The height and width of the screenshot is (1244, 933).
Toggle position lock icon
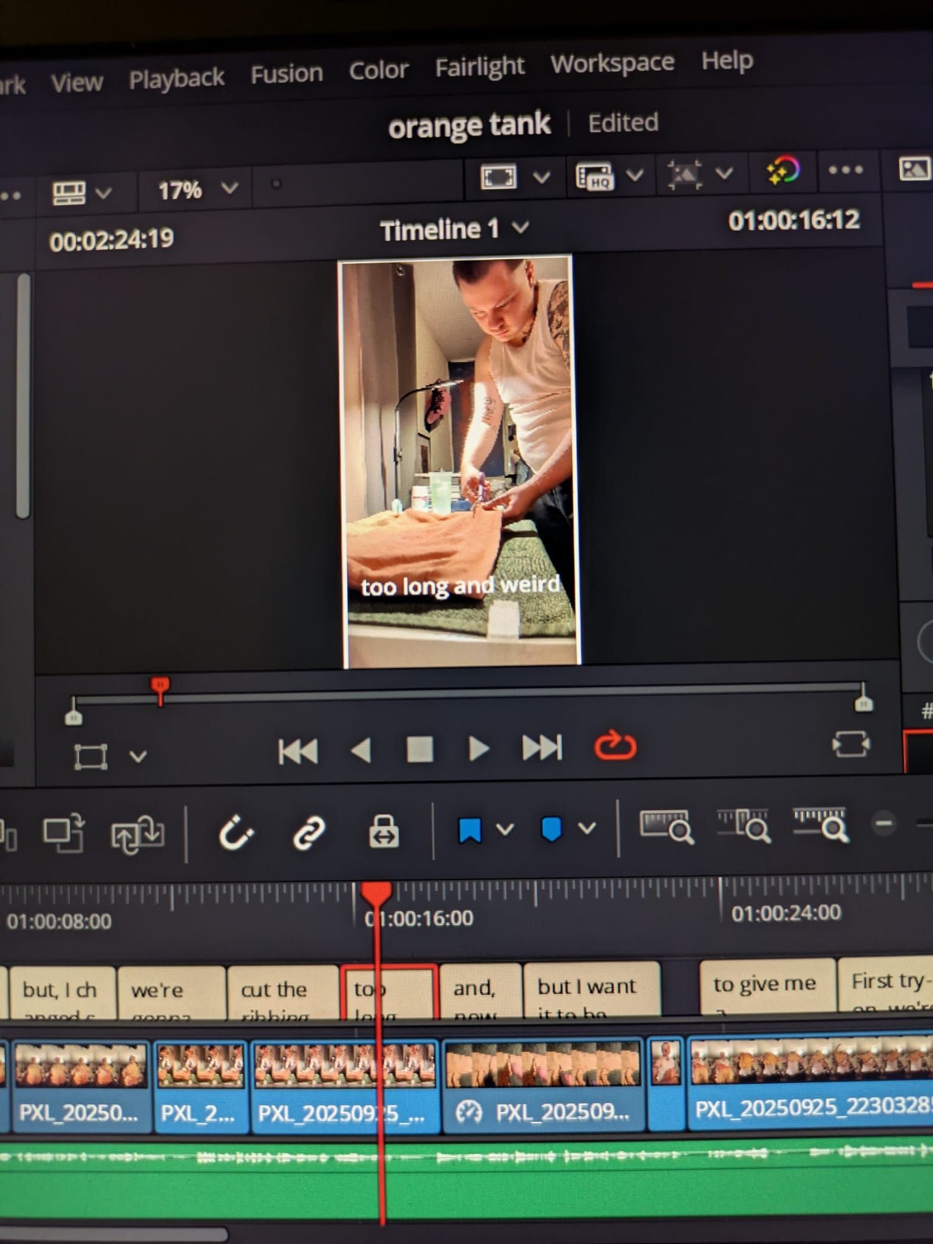[384, 832]
